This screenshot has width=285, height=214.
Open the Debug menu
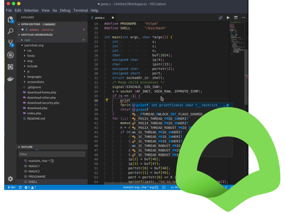pyautogui.click(x=65, y=10)
